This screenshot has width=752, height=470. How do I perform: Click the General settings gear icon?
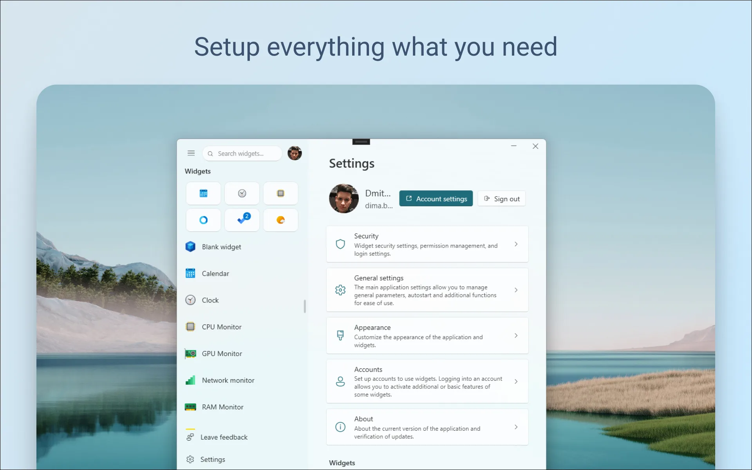click(x=340, y=290)
